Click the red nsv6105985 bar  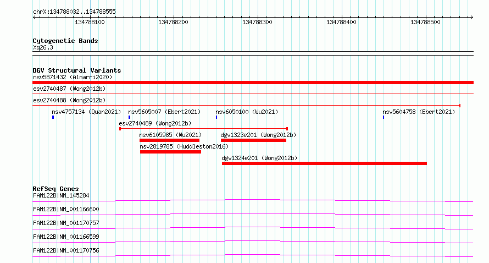pyautogui.click(x=169, y=140)
